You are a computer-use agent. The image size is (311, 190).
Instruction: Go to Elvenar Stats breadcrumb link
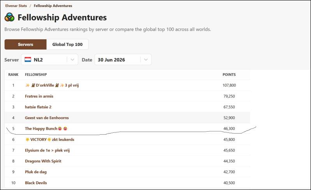click(16, 6)
